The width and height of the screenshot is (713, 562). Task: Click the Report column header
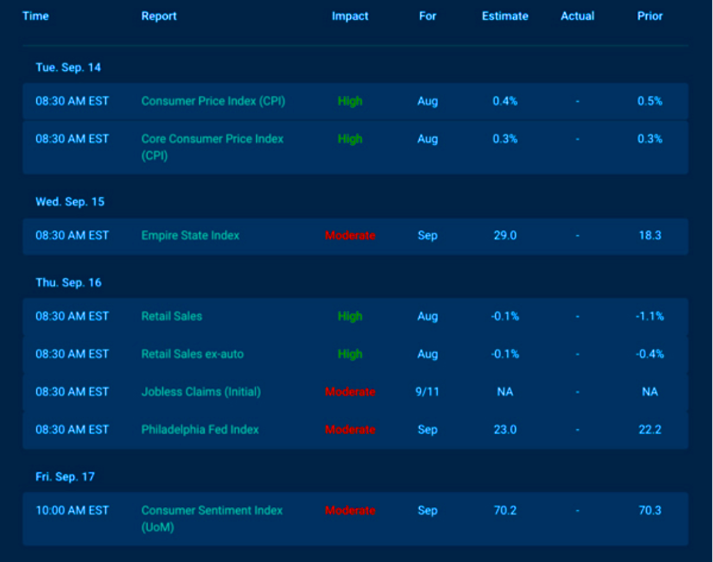pos(159,16)
